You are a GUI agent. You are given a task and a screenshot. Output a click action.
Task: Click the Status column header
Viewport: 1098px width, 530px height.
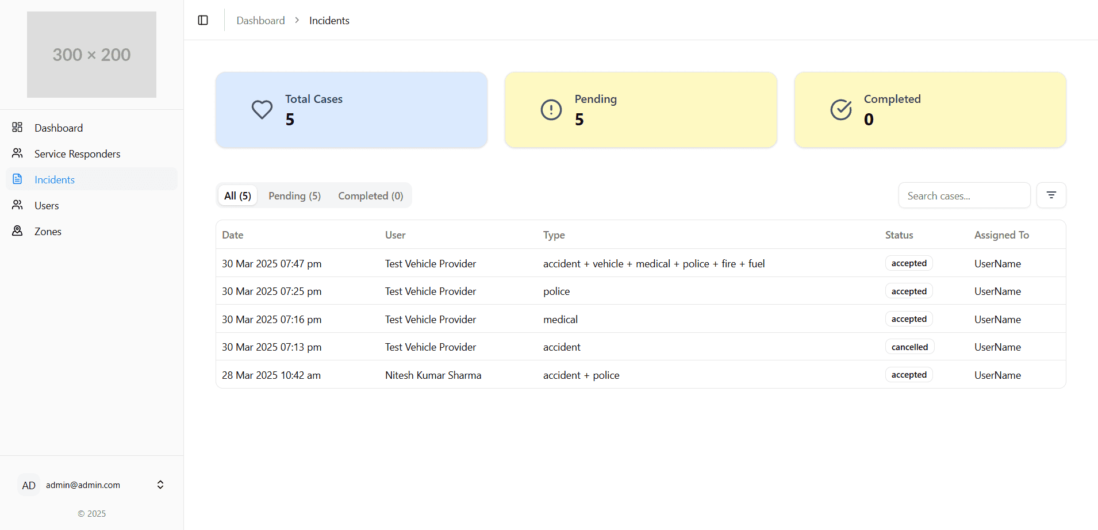point(899,235)
